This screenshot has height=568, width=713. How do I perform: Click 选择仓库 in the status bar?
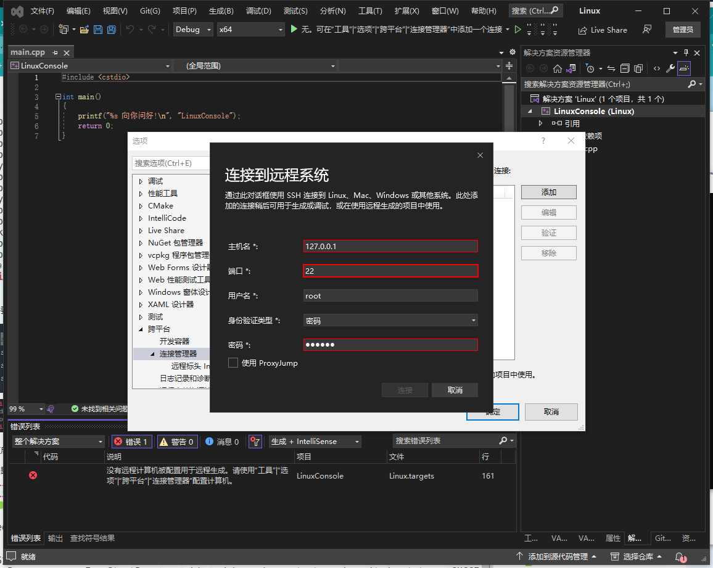coord(636,557)
